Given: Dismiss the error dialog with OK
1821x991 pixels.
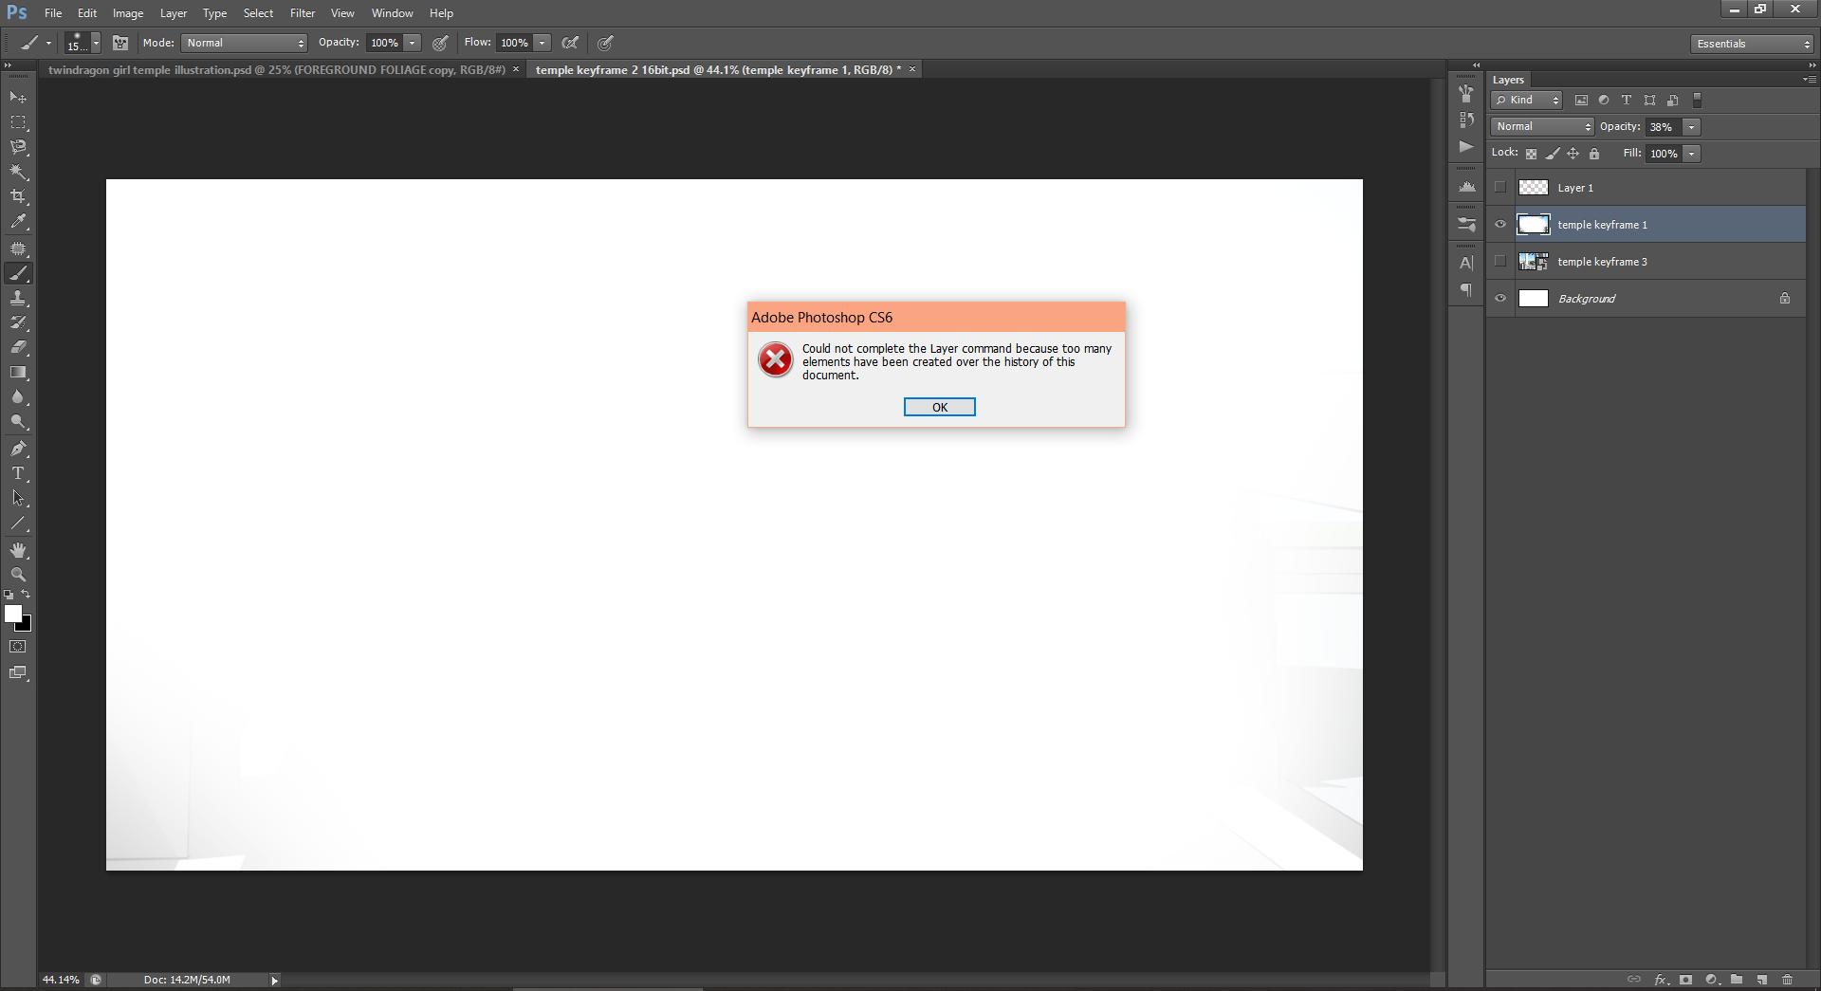Looking at the screenshot, I should (x=938, y=407).
